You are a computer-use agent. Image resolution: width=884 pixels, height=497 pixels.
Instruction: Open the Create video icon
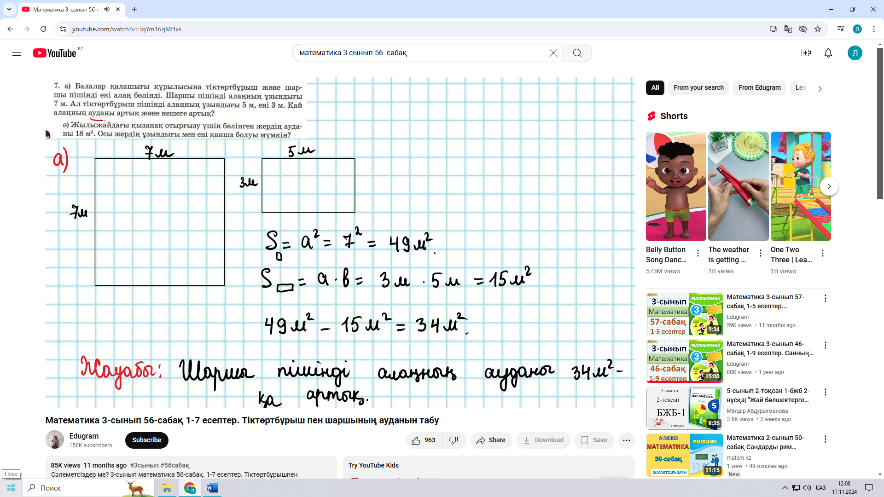[806, 53]
